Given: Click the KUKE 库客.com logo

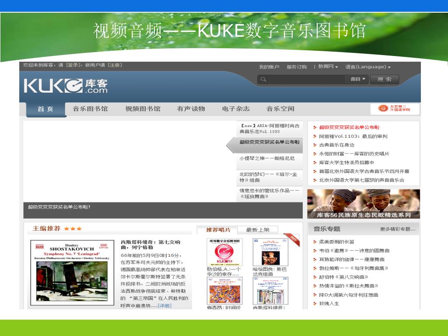Looking at the screenshot, I should point(66,86).
